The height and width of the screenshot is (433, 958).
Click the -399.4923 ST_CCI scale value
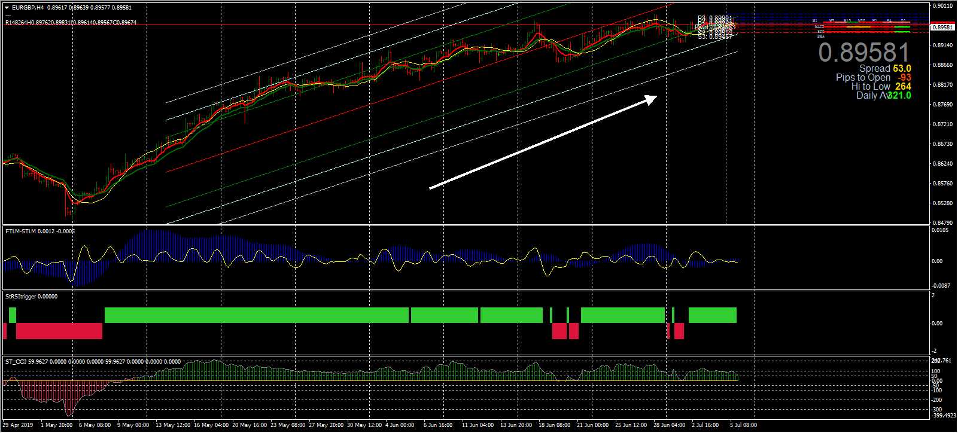[x=944, y=416]
